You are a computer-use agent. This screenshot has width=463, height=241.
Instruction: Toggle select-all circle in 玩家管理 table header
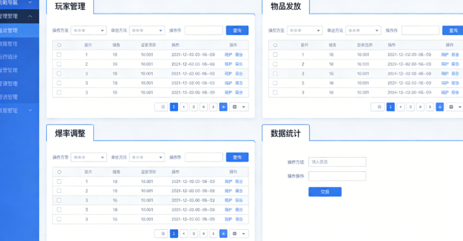(x=59, y=45)
